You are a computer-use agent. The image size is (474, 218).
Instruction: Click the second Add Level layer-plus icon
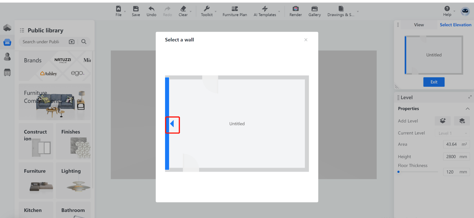(x=462, y=121)
